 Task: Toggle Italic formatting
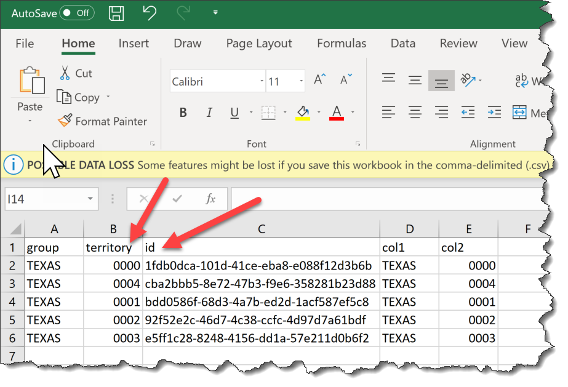point(209,113)
